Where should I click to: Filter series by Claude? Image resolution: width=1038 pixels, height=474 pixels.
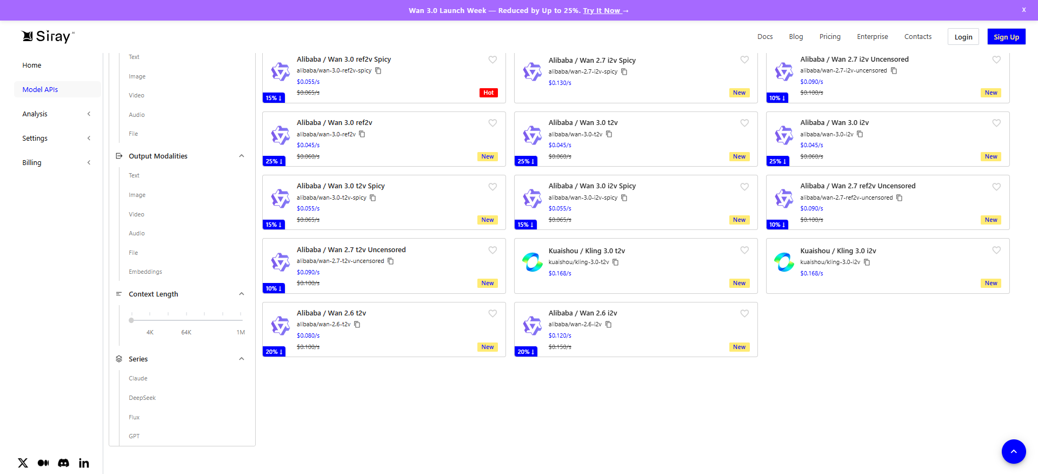tap(138, 378)
